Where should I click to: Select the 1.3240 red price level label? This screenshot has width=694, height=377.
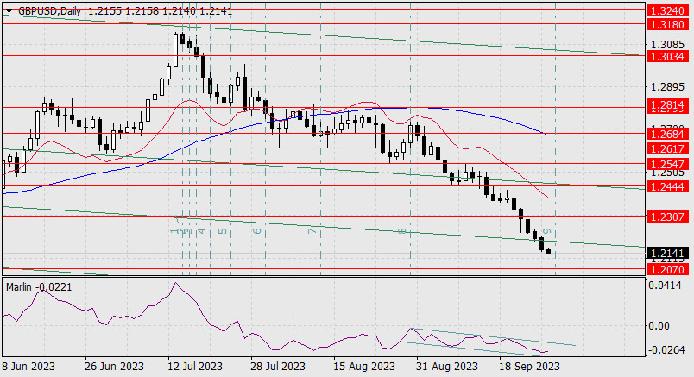point(668,10)
